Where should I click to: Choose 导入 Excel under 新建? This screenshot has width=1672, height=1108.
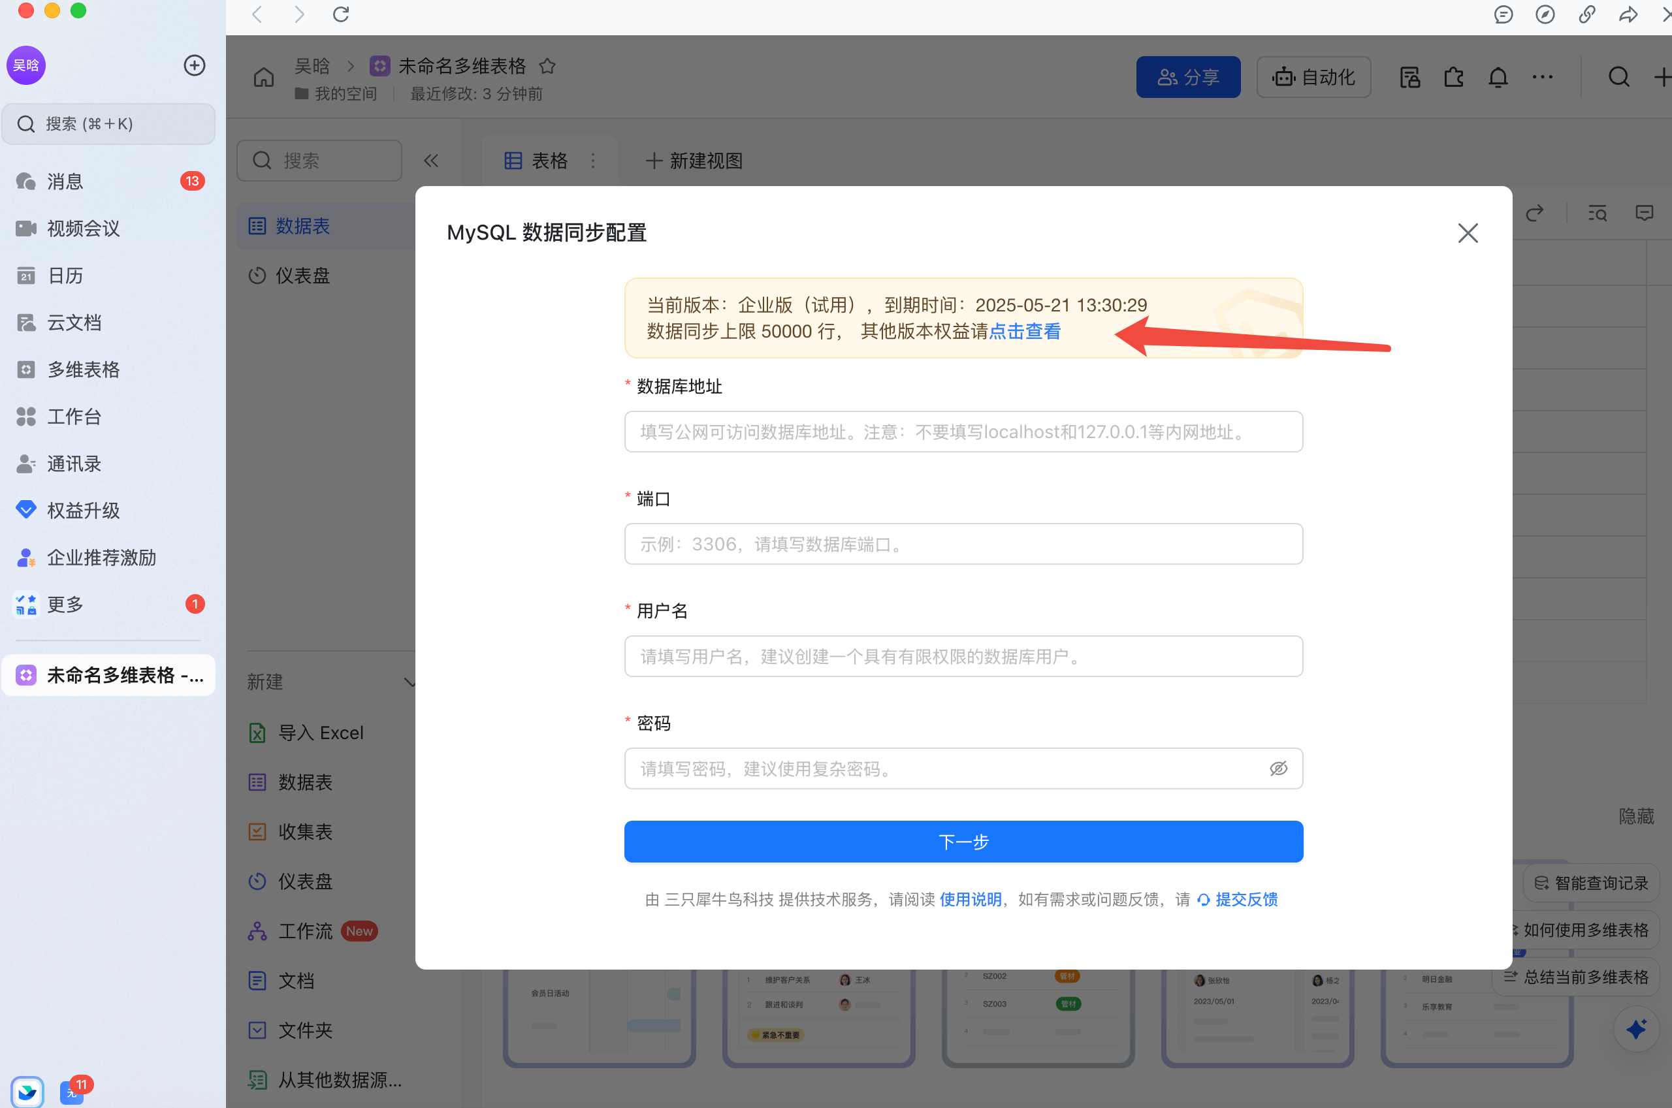click(x=306, y=733)
